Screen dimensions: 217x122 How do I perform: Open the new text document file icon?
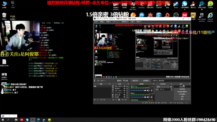[4, 63]
